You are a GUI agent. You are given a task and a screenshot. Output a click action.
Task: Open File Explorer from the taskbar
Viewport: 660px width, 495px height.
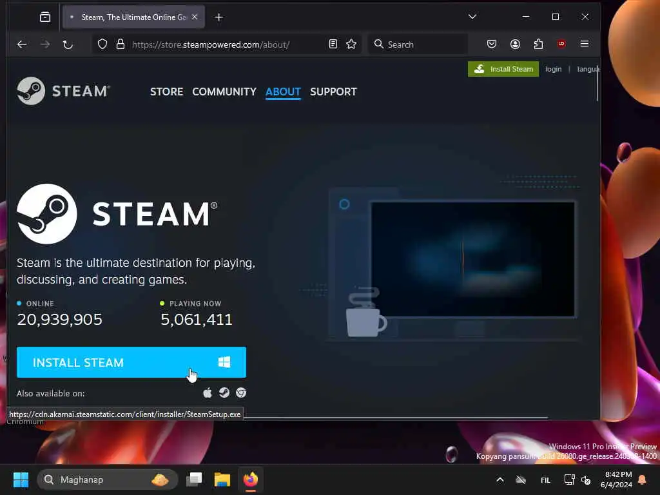click(222, 480)
